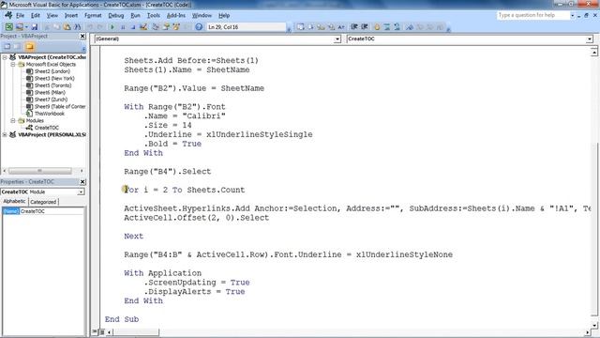Click the Indent icon
Image resolution: width=600 pixels, height=338 pixels.
click(x=354, y=27)
